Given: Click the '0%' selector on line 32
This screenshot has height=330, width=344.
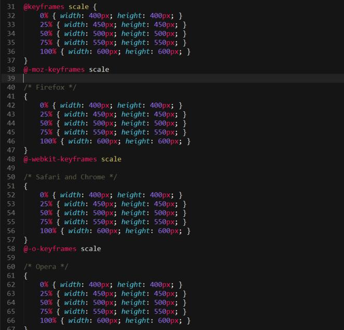Looking at the screenshot, I should tap(44, 16).
